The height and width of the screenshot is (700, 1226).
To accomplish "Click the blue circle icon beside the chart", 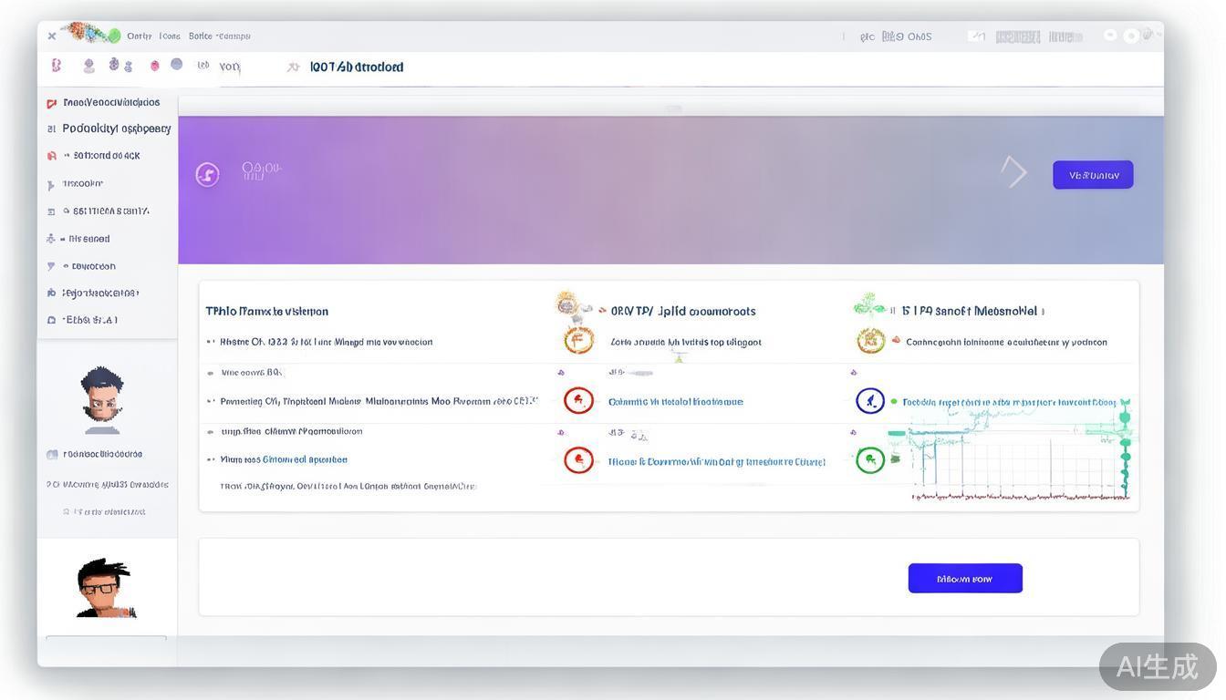I will (x=870, y=400).
